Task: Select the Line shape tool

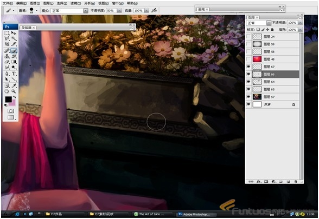Action: click(14, 79)
